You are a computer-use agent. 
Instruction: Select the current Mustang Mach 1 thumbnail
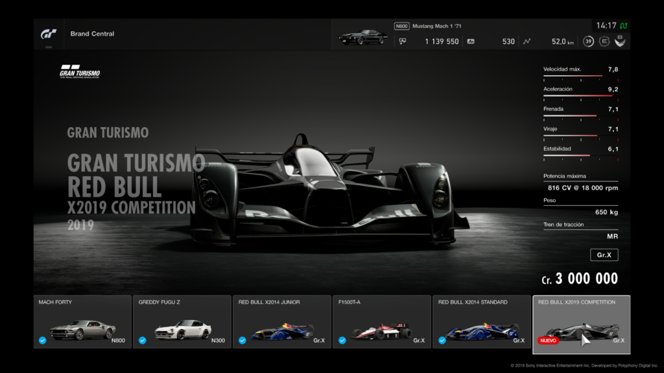pos(363,37)
